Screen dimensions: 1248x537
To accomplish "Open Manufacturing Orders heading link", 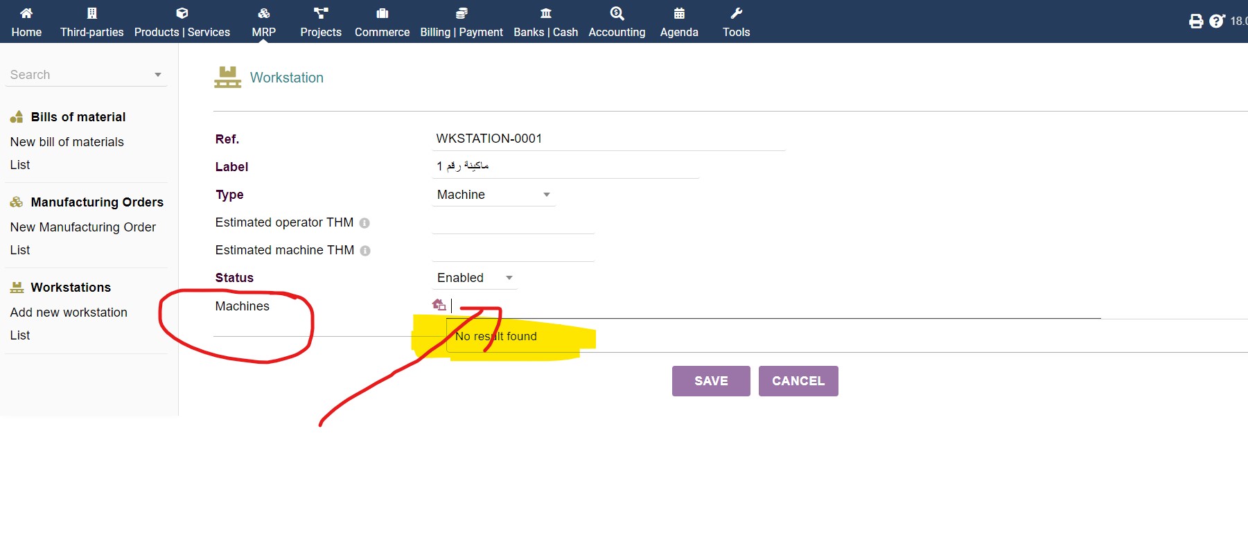I will coord(97,202).
